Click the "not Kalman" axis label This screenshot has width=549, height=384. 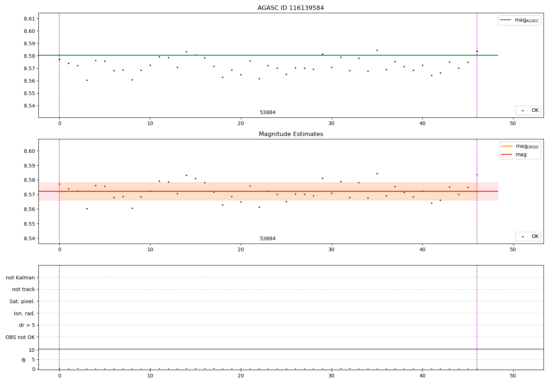pos(20,278)
